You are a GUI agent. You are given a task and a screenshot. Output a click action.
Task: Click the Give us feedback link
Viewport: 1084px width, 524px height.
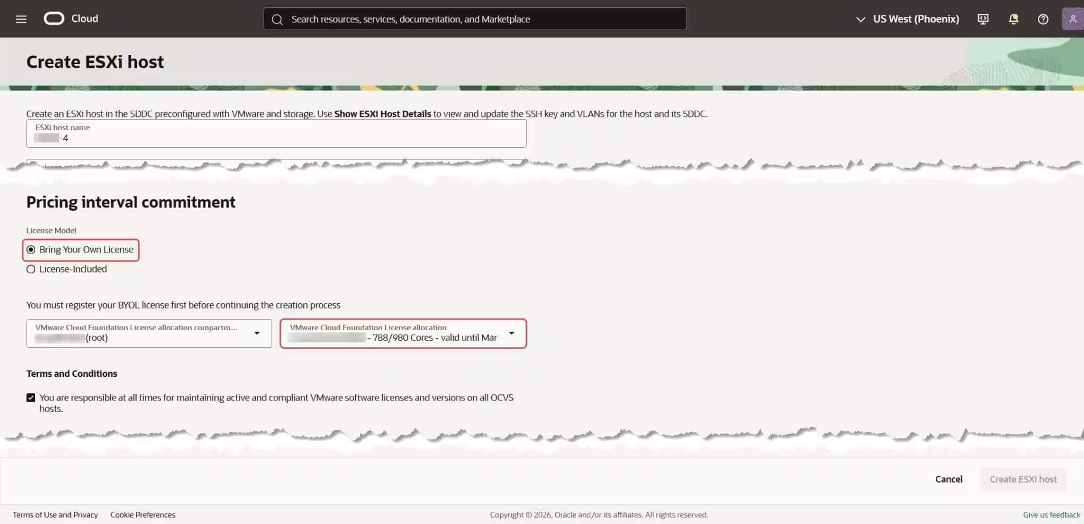click(1052, 514)
